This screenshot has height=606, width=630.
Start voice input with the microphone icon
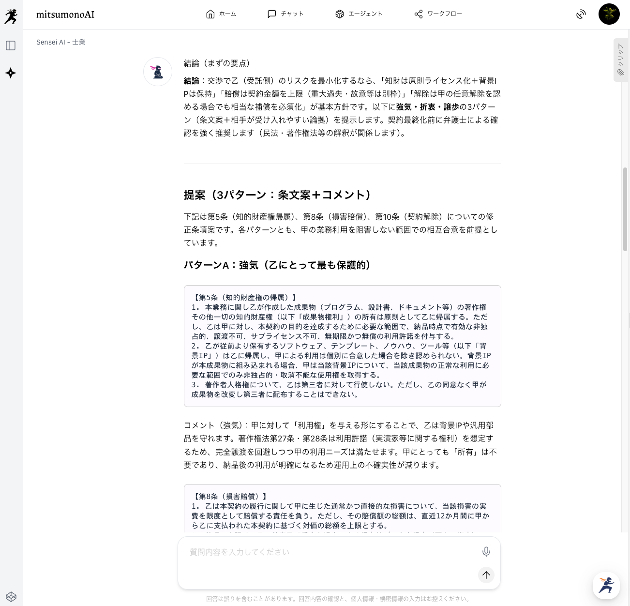(486, 552)
